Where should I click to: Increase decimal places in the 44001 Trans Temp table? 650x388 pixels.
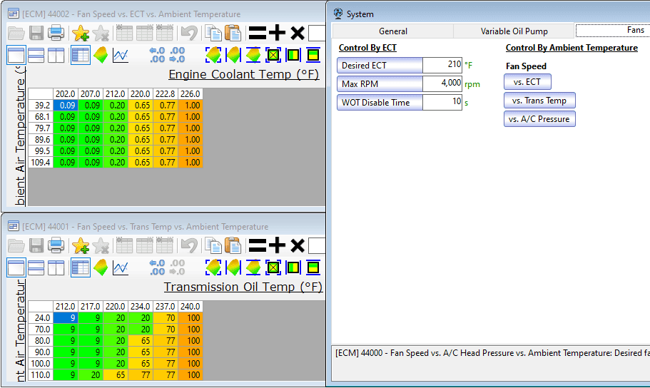[x=158, y=267]
